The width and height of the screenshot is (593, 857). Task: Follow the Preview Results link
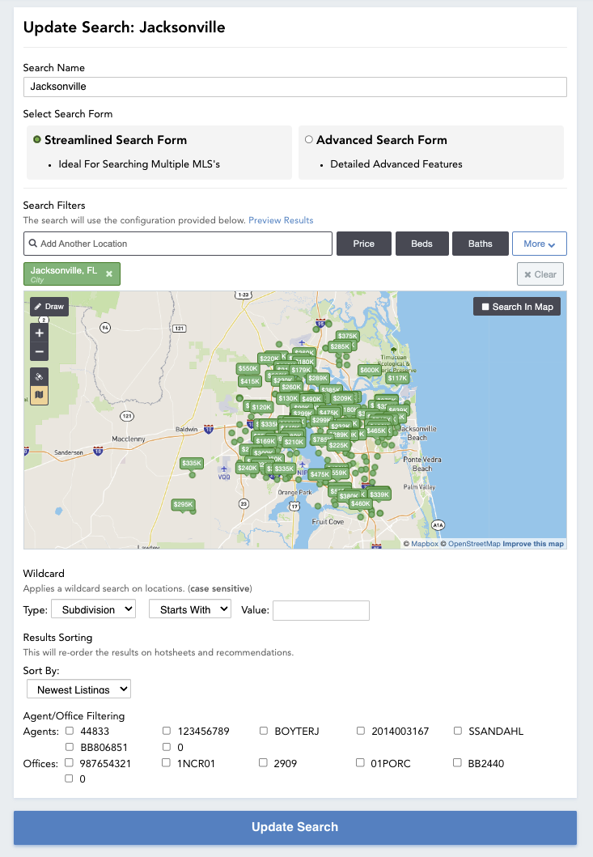281,220
